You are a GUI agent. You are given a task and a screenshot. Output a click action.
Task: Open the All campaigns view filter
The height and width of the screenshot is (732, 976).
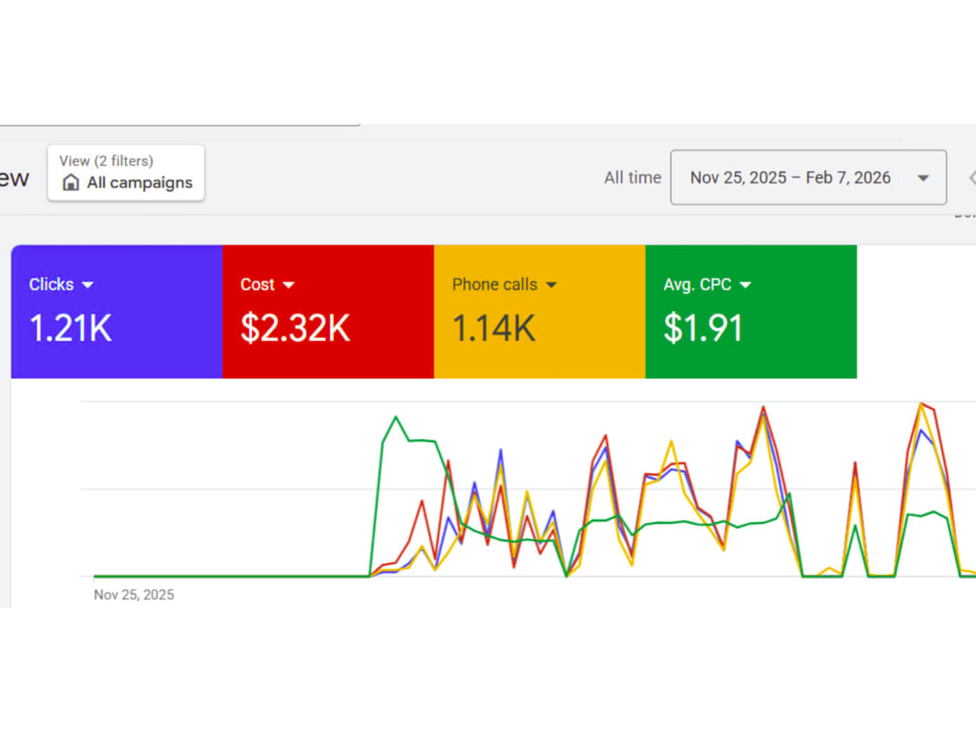[x=126, y=173]
